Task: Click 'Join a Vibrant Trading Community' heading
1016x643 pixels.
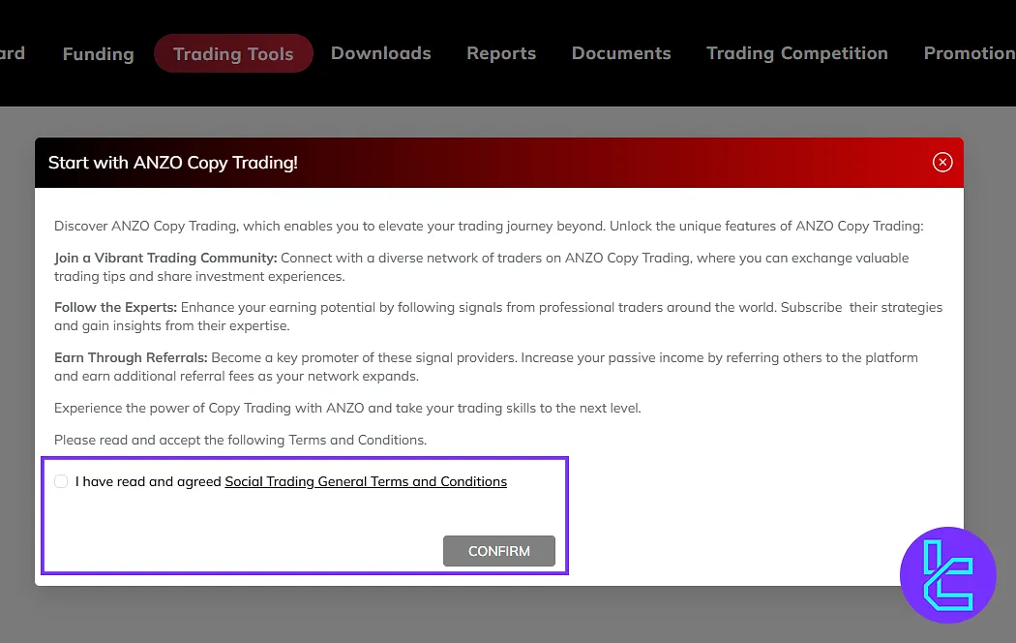Action: click(165, 259)
